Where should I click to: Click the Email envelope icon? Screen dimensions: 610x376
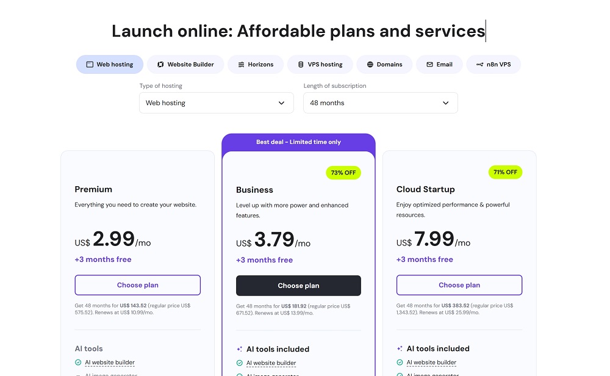[429, 65]
